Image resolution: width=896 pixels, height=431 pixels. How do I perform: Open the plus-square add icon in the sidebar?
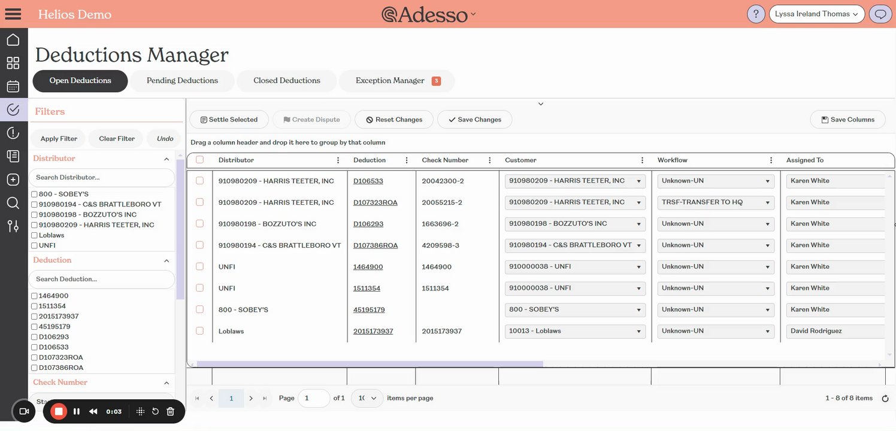click(x=13, y=180)
